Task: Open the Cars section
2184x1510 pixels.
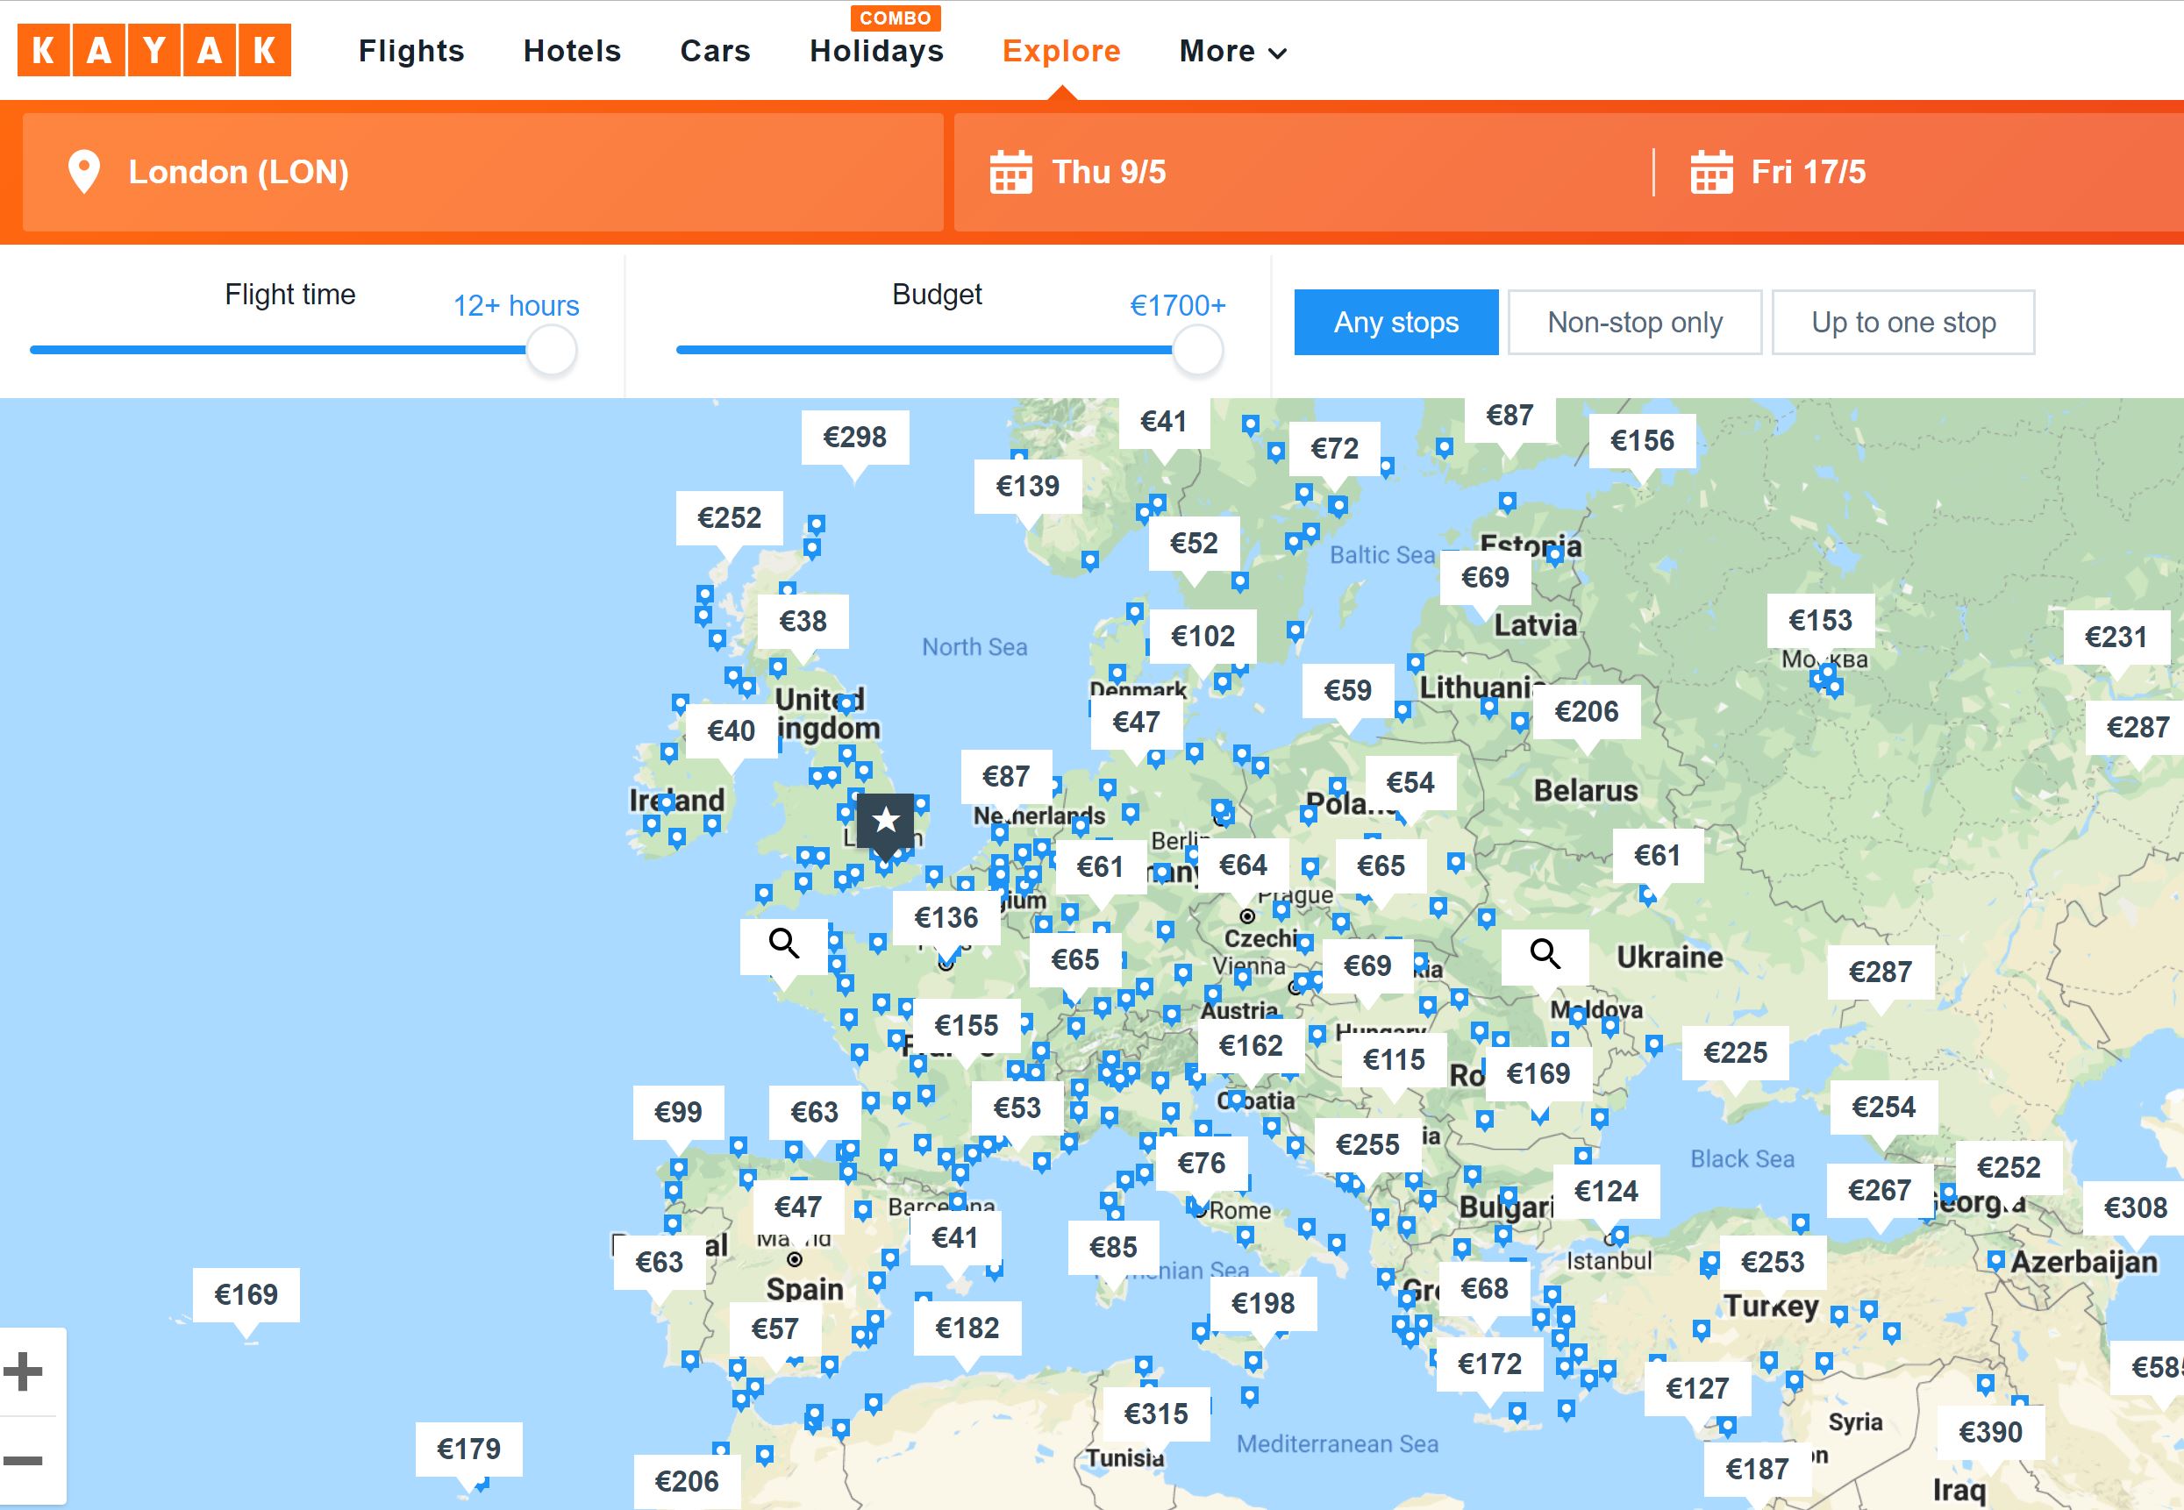Action: pyautogui.click(x=716, y=51)
